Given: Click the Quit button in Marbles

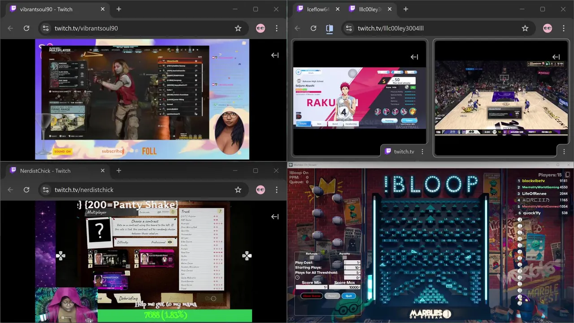Looking at the screenshot, I should coord(349,296).
